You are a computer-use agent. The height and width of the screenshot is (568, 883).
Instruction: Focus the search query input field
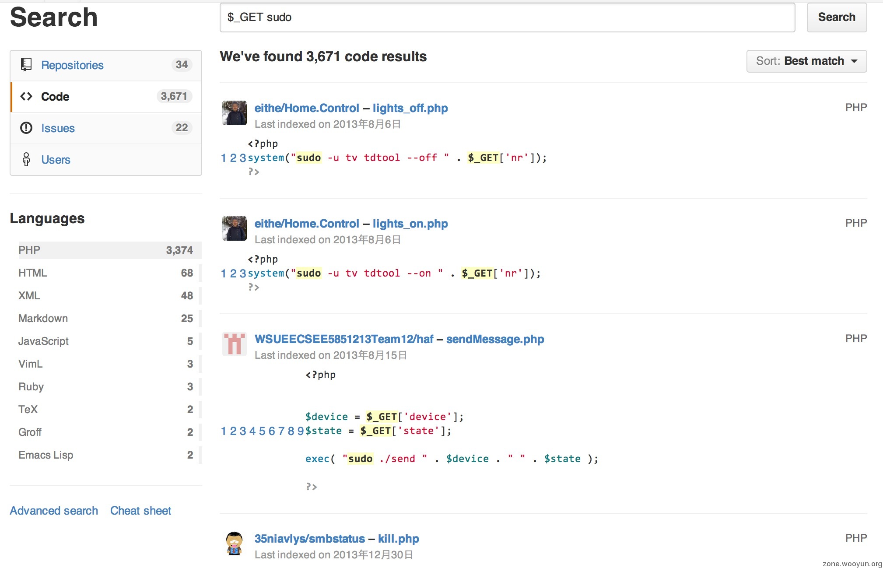click(507, 18)
